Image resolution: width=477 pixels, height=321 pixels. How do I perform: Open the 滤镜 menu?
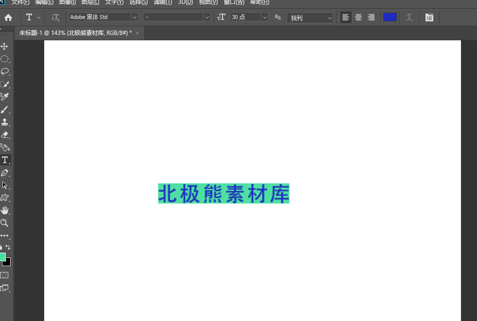[x=163, y=2]
